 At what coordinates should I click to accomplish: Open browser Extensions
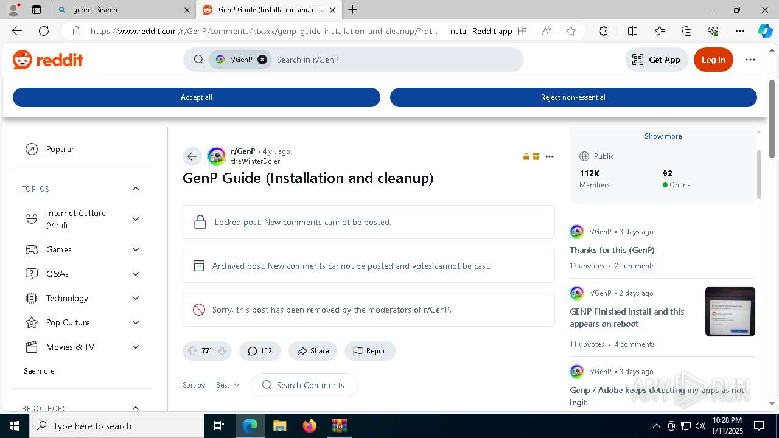(x=603, y=31)
